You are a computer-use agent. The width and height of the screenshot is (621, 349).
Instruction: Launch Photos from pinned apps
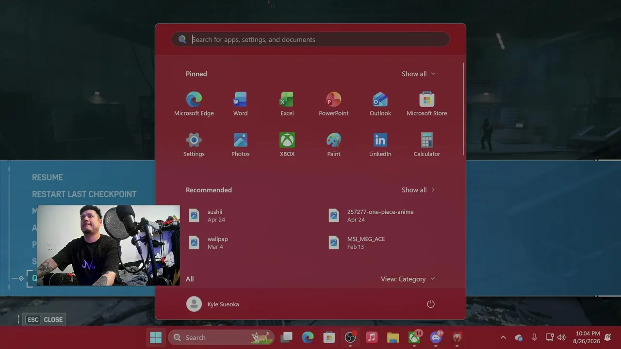tap(240, 145)
